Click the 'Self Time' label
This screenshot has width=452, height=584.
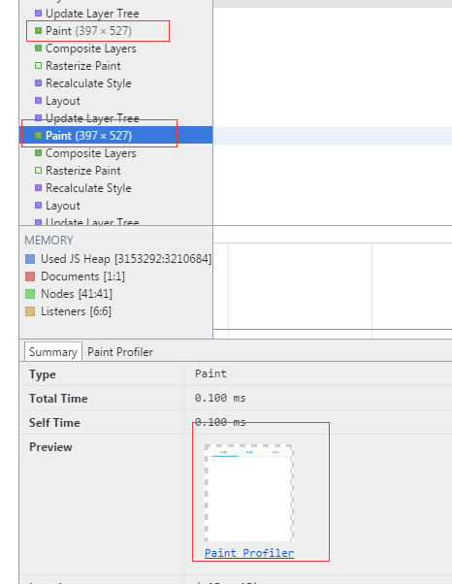(54, 422)
